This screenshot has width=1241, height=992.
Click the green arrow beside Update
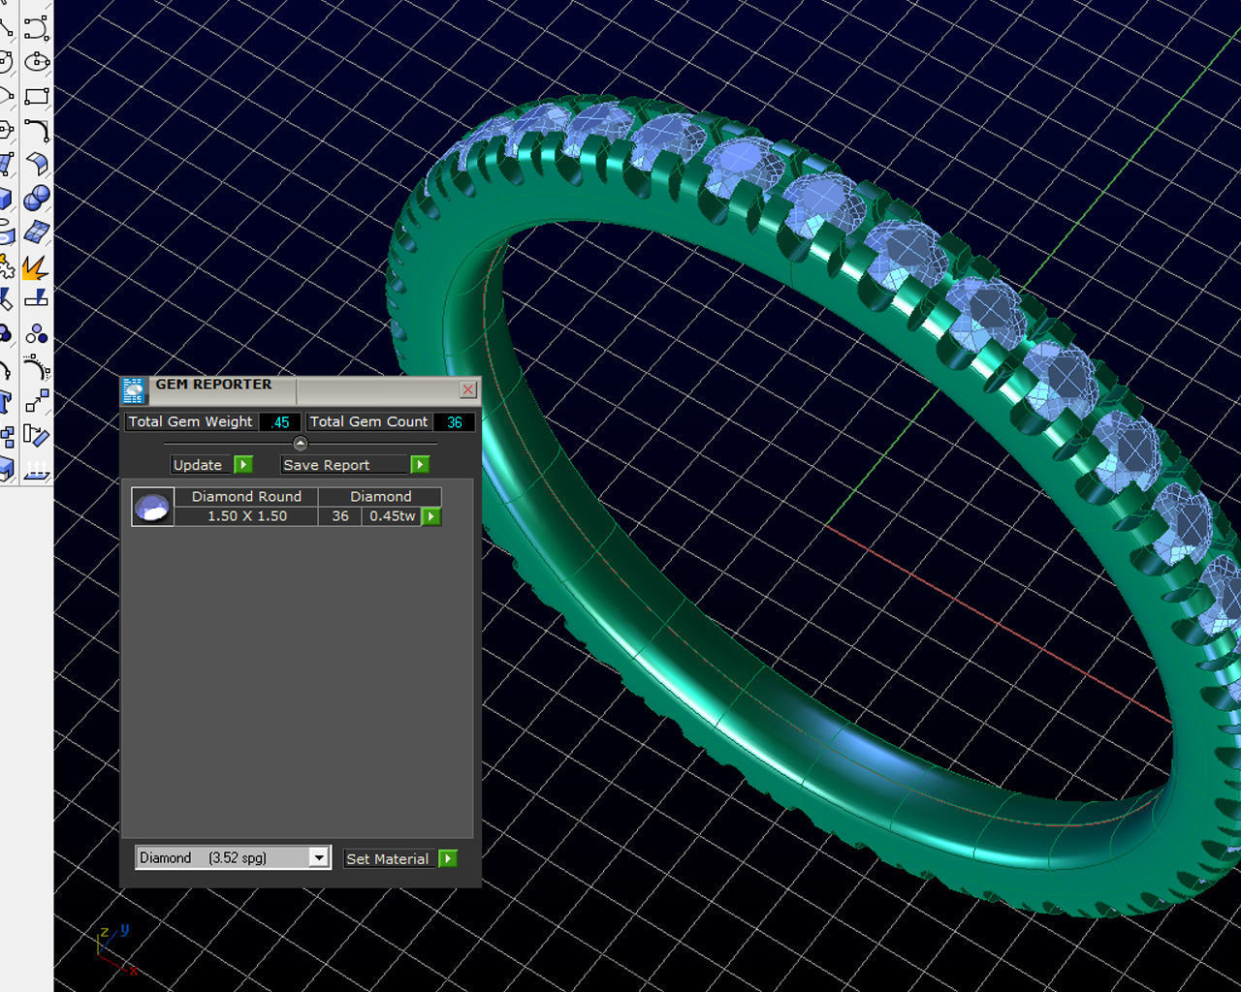(x=243, y=465)
